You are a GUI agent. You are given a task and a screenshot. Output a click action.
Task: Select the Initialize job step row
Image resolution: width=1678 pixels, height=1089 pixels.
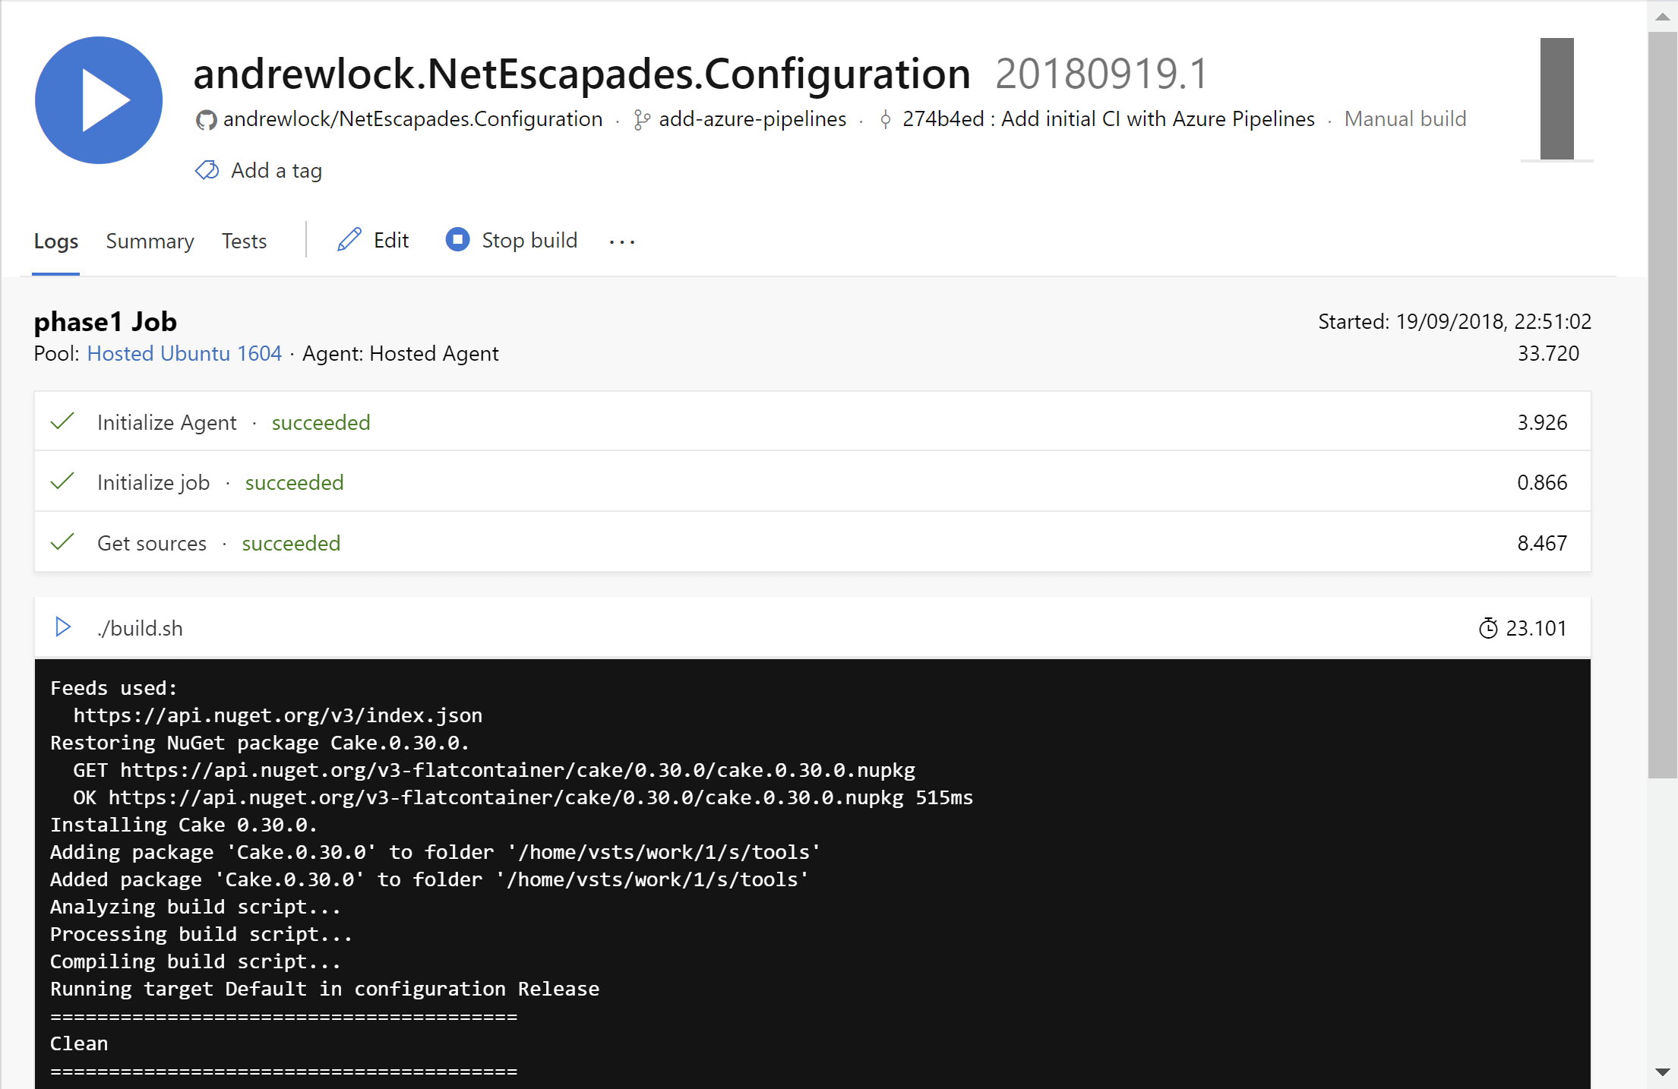coord(813,481)
